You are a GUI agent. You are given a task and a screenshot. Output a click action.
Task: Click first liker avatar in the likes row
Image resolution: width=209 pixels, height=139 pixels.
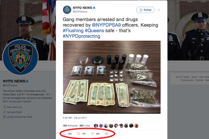point(96,126)
